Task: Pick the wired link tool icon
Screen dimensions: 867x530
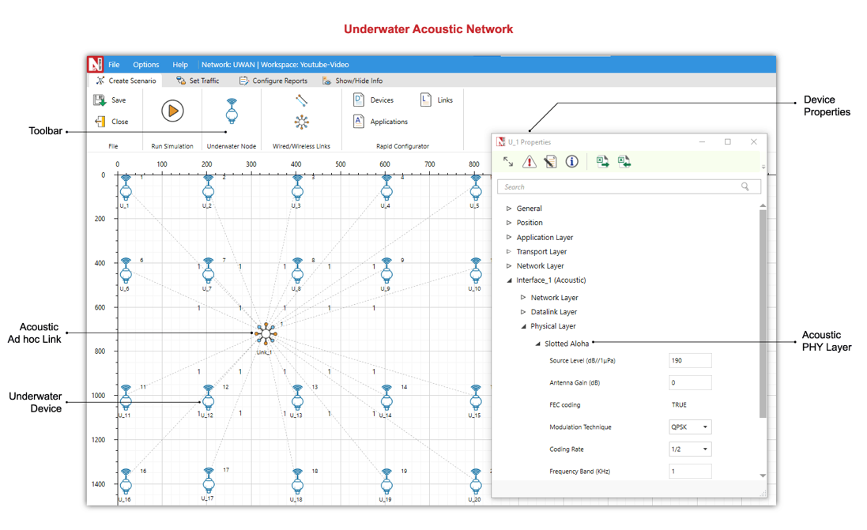Action: click(301, 100)
